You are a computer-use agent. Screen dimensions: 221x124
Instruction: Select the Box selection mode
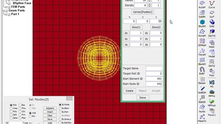click(x=20, y=105)
